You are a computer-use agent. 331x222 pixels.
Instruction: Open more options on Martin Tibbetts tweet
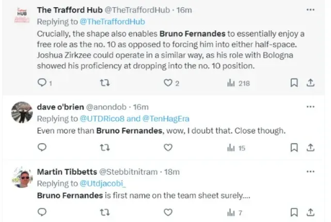pyautogui.click(x=310, y=172)
